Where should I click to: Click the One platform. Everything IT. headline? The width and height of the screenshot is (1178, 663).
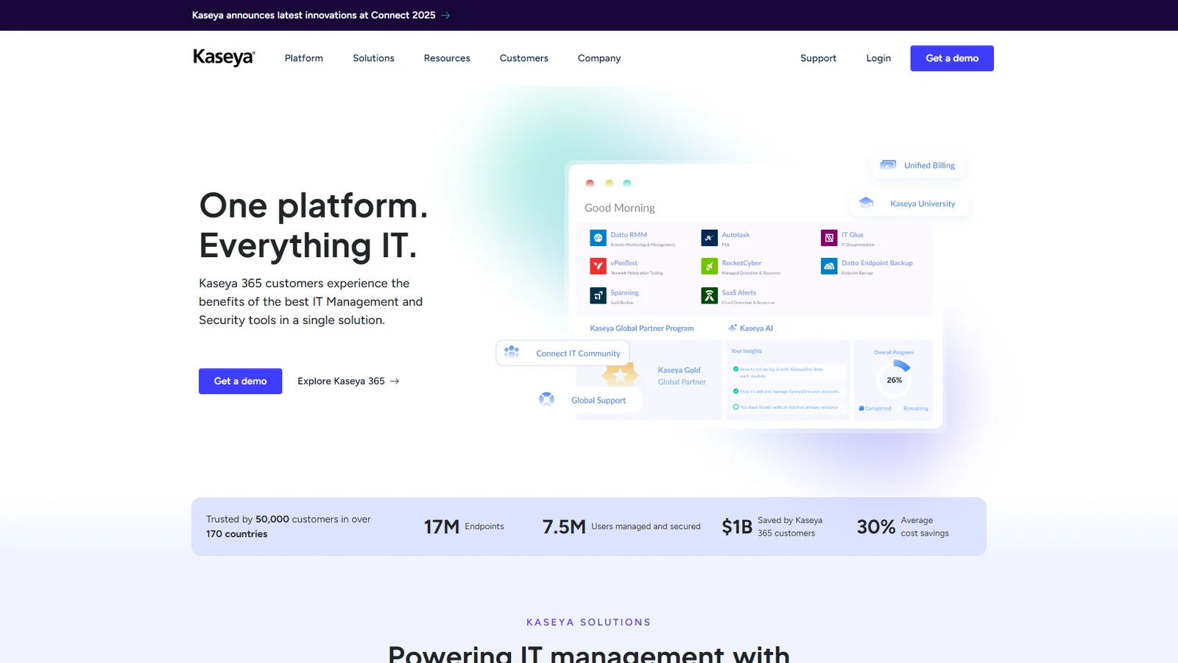pos(314,225)
